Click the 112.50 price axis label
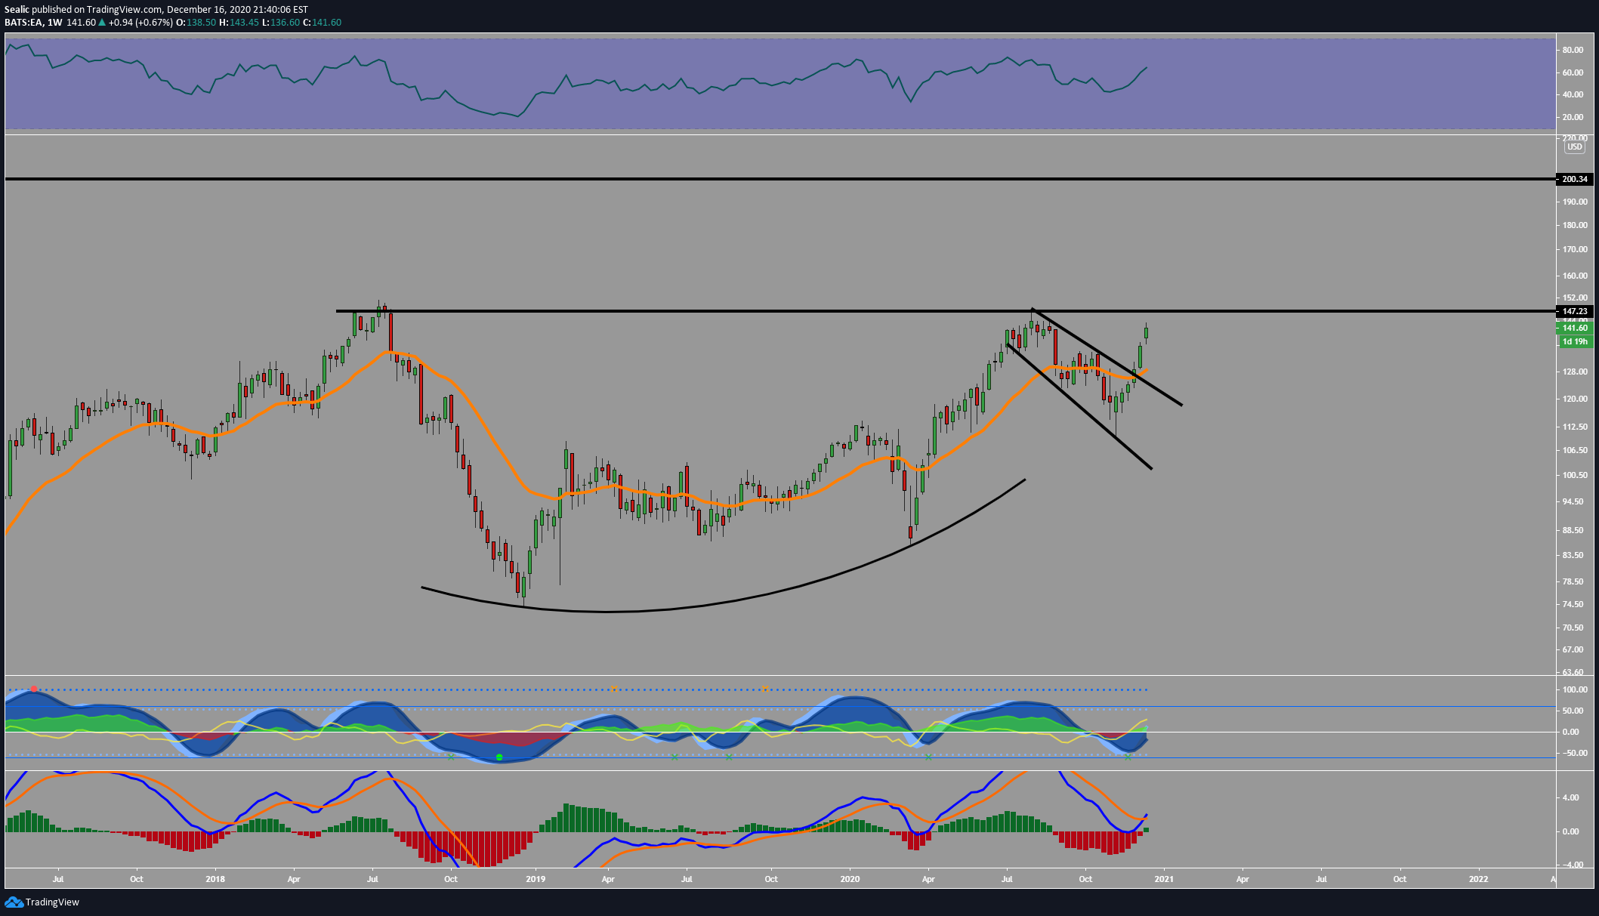 click(1575, 427)
